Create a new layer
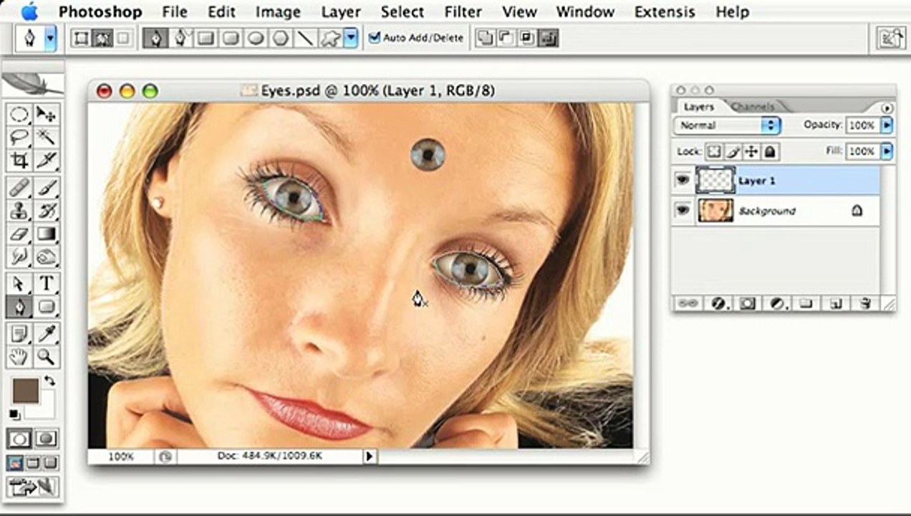This screenshot has height=516, width=911. tap(835, 304)
